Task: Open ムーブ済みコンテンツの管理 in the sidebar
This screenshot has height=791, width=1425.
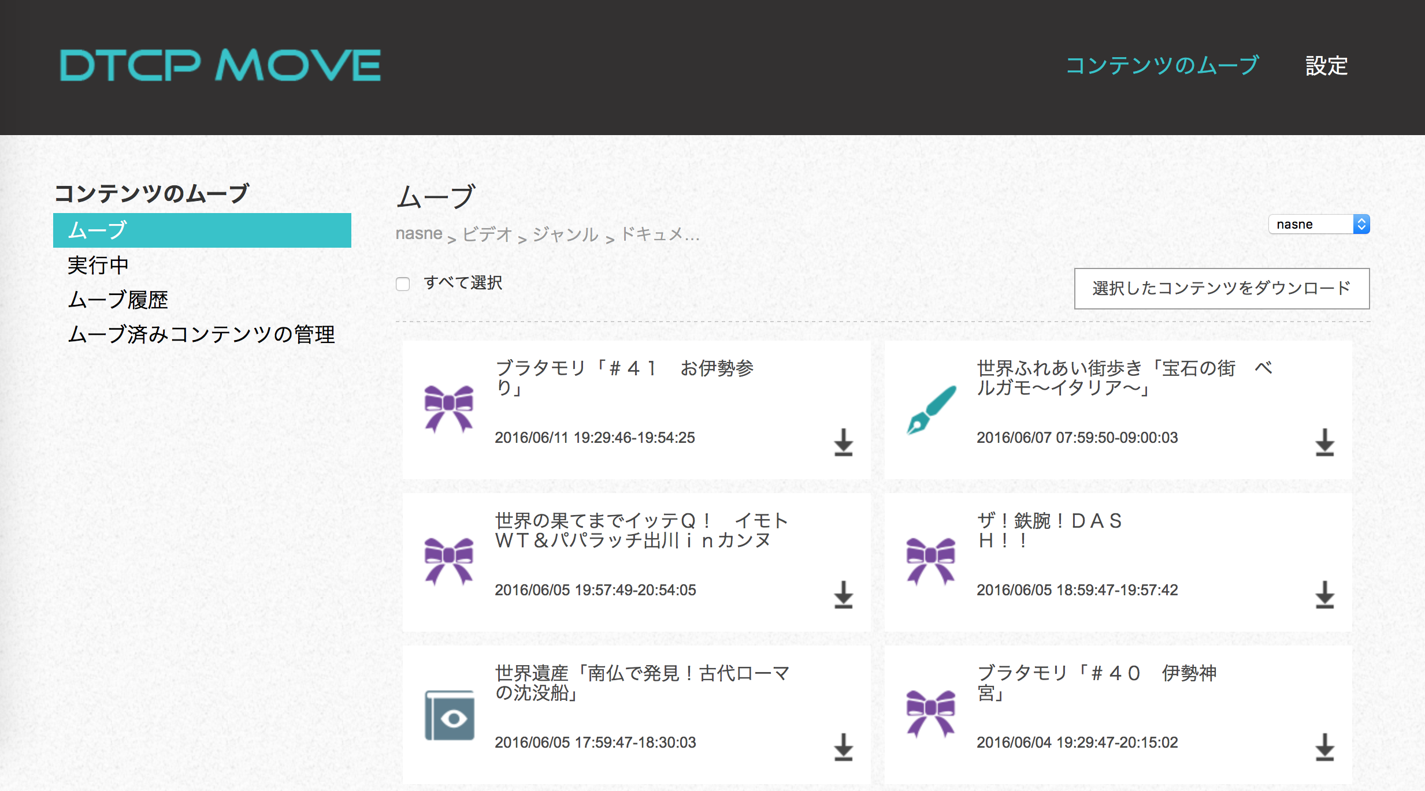Action: pos(201,334)
